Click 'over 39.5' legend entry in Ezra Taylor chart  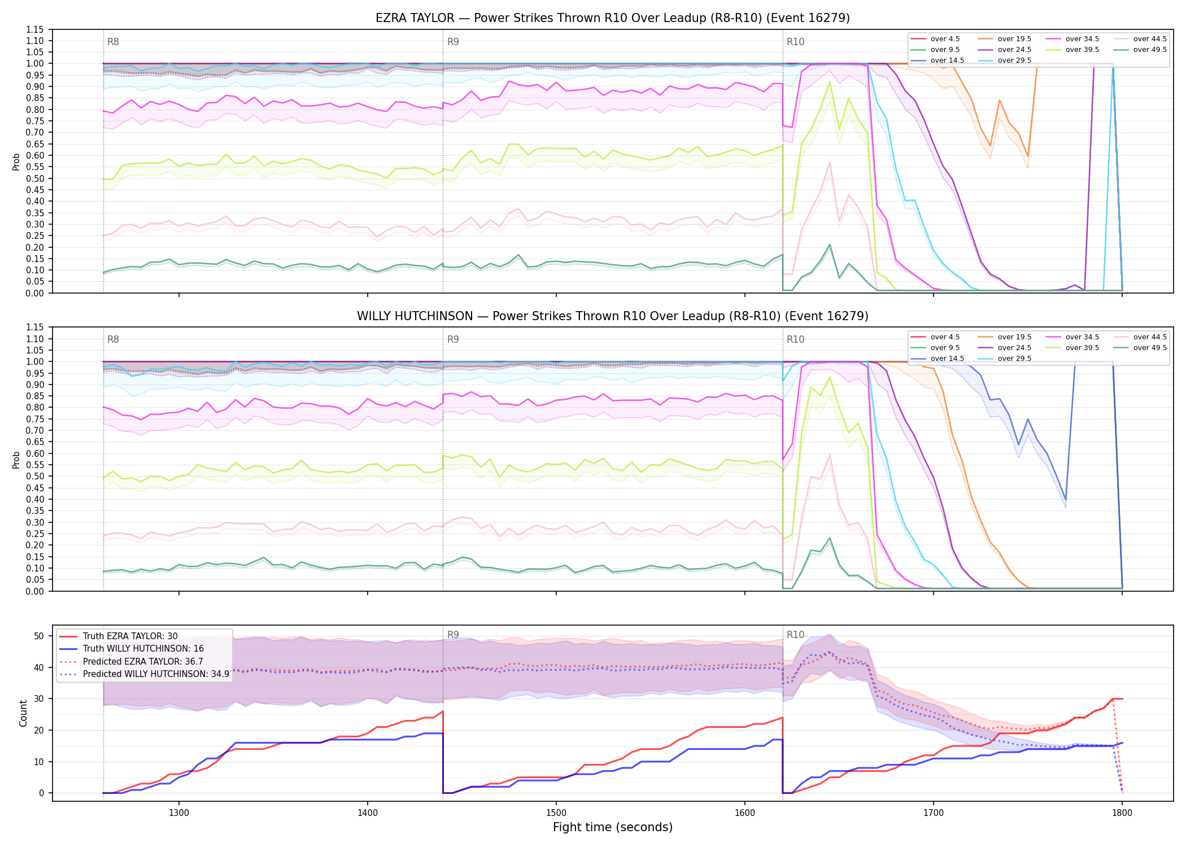pos(1072,50)
